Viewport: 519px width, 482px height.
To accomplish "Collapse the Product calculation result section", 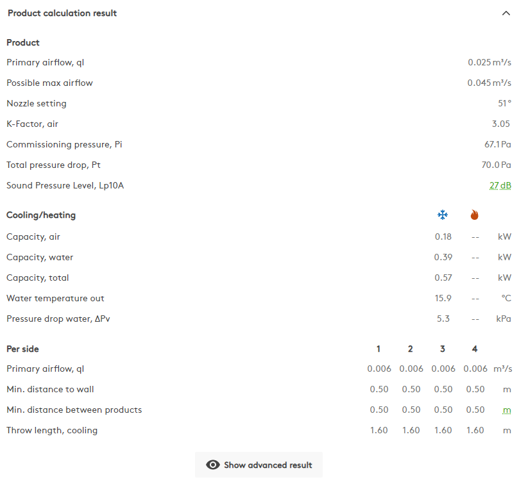I will tap(506, 13).
